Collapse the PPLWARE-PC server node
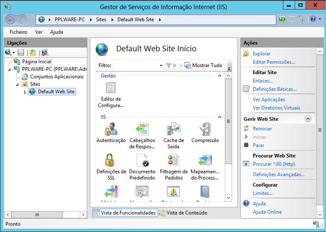Screen dimensions: 326x232 (x=9, y=69)
